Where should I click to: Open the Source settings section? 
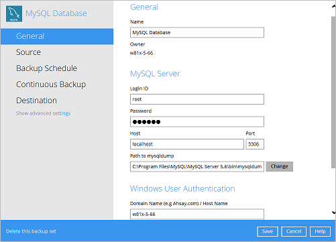click(28, 52)
